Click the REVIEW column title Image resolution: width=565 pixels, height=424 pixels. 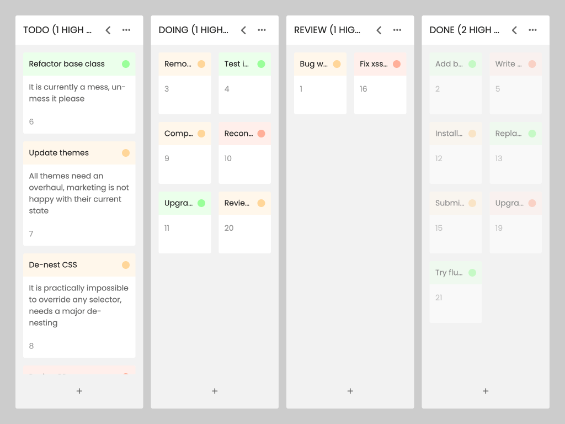click(x=327, y=30)
